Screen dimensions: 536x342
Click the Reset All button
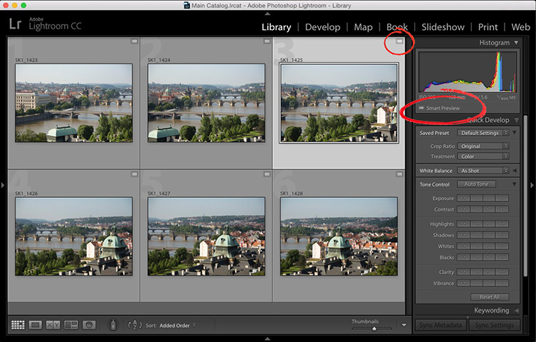coord(490,297)
